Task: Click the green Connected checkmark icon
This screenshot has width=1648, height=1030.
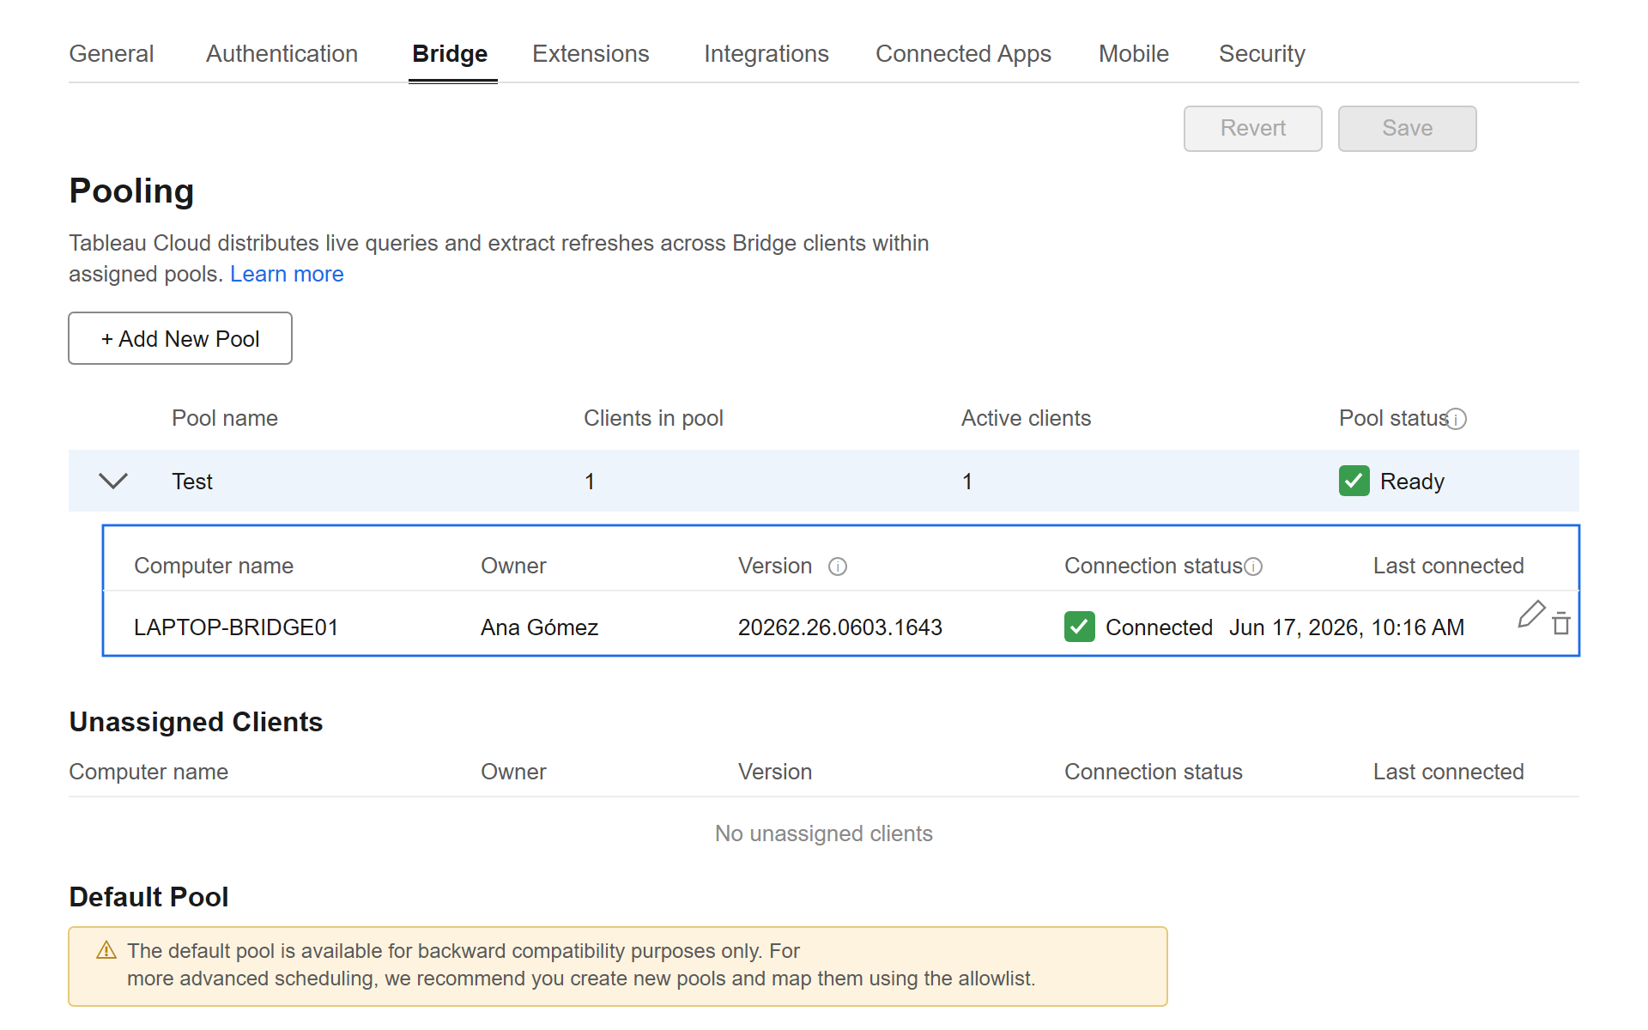Action: [1080, 627]
